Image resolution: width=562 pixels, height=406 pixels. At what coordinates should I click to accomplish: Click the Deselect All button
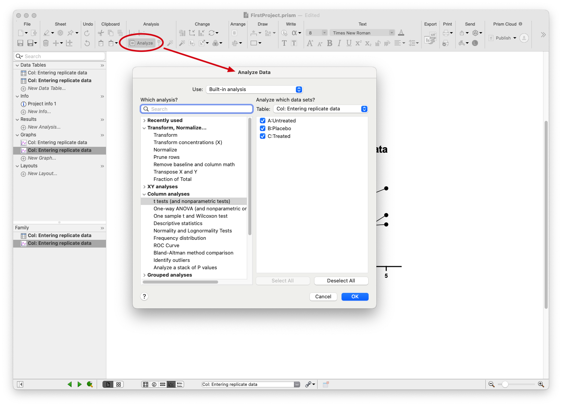tap(341, 281)
